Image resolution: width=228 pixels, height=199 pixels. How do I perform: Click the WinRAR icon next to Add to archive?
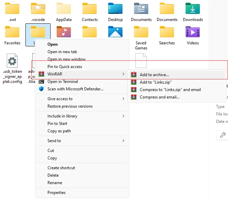134,74
